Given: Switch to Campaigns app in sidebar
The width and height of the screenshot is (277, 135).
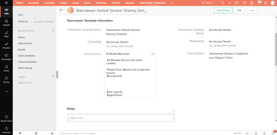Looking at the screenshot, I should pos(6,57).
